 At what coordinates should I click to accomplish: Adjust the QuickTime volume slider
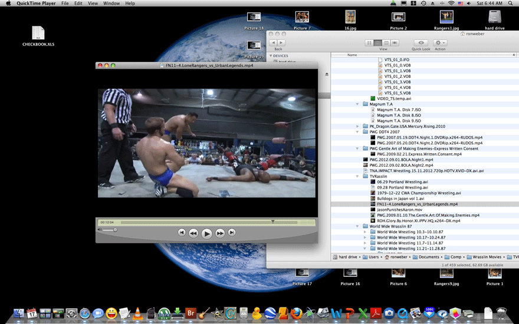point(109,230)
